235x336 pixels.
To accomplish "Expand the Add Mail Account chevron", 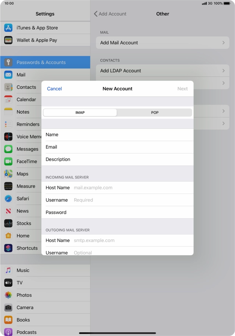I will coord(224,43).
